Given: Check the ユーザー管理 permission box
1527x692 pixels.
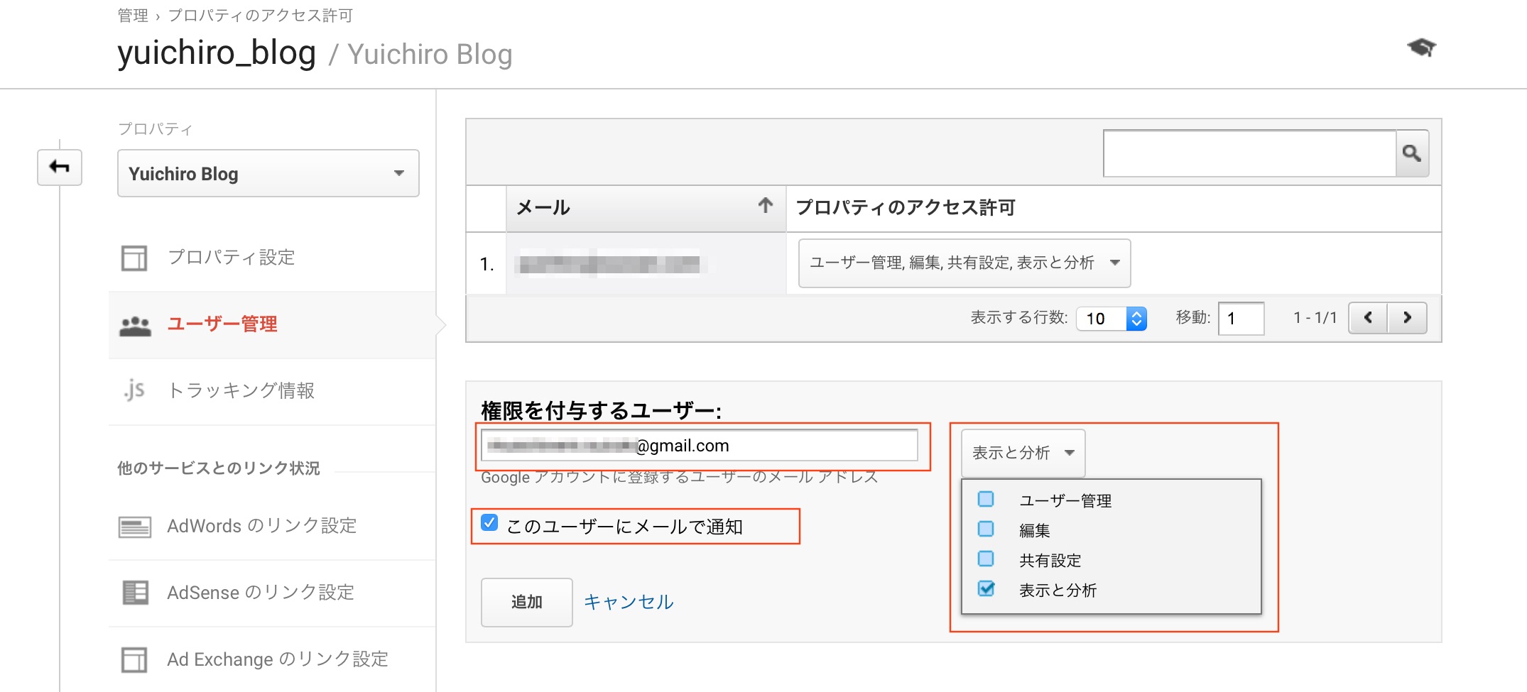Looking at the screenshot, I should 986,499.
